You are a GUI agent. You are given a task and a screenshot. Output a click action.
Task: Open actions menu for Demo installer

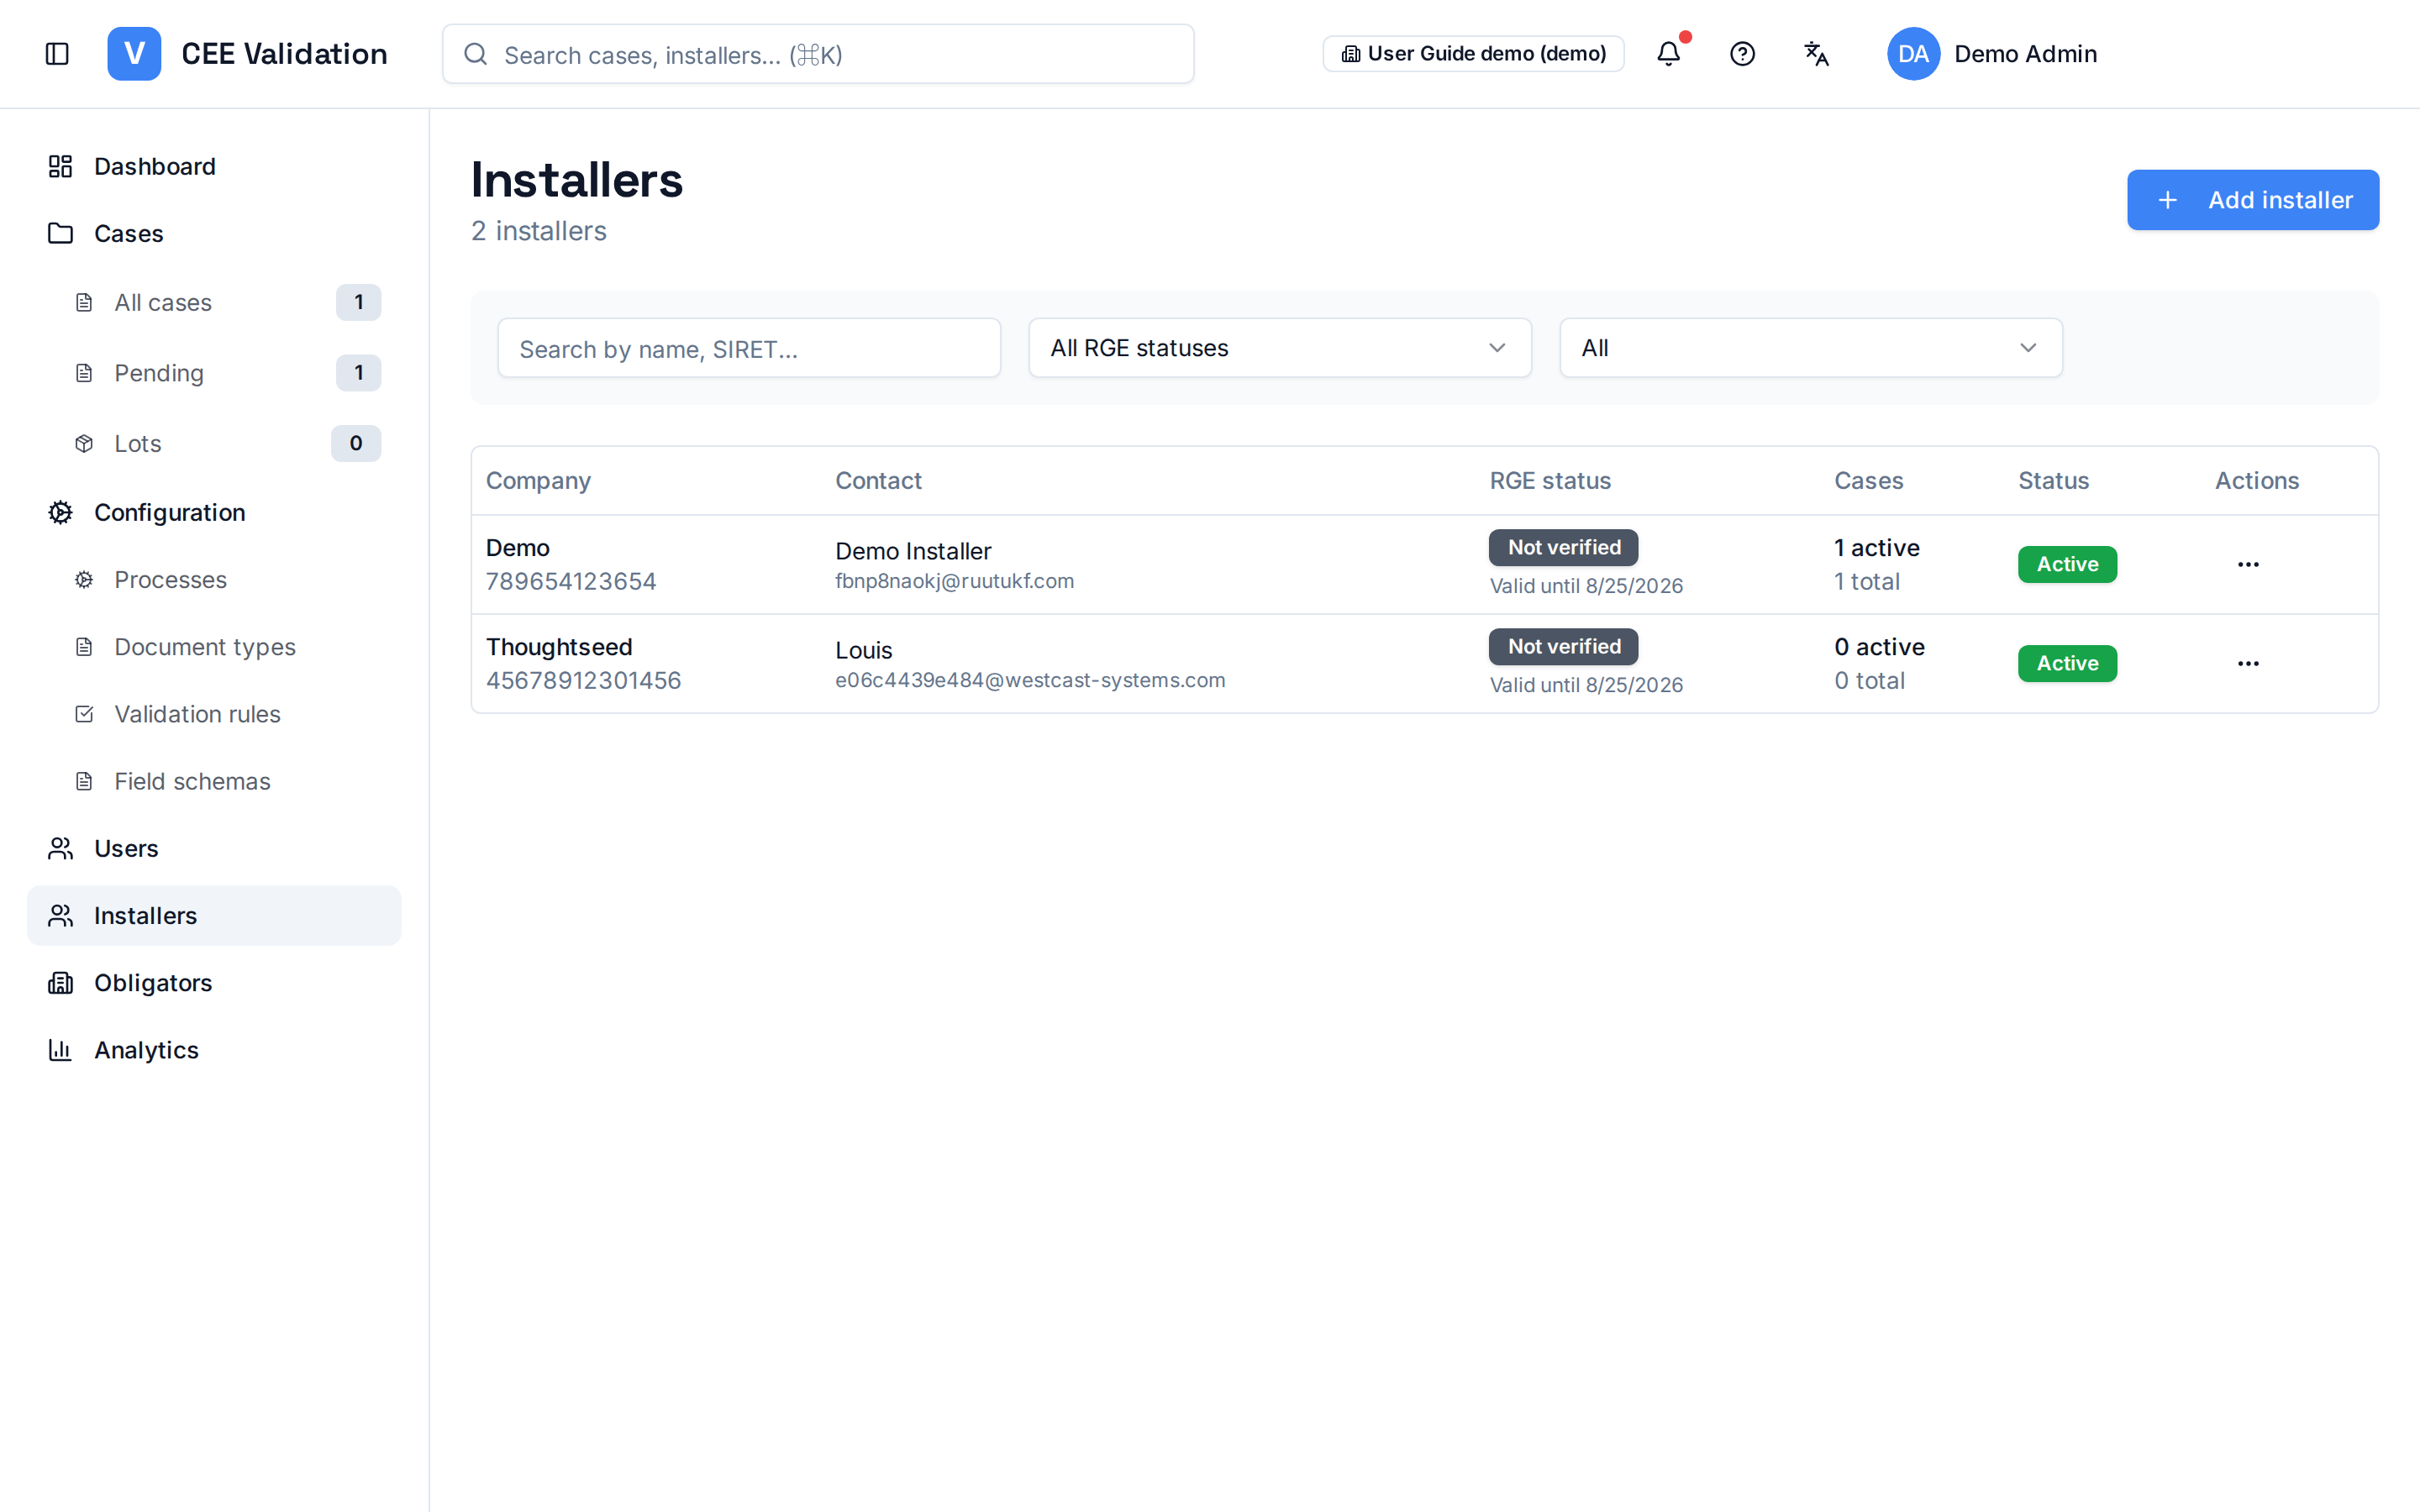tap(2248, 565)
